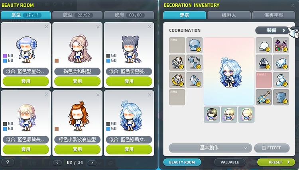Select the white shoes equipment slot
299x170 pixels.
click(281, 80)
